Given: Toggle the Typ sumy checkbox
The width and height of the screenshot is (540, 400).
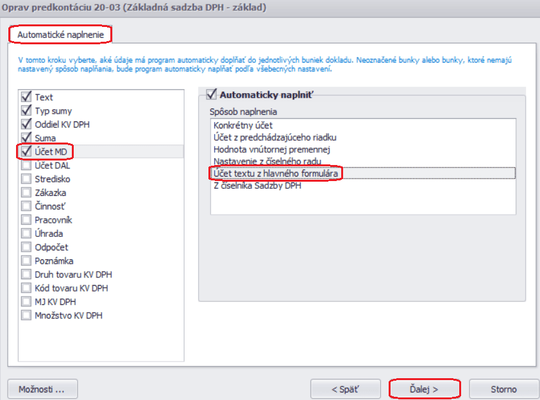Looking at the screenshot, I should (x=26, y=110).
